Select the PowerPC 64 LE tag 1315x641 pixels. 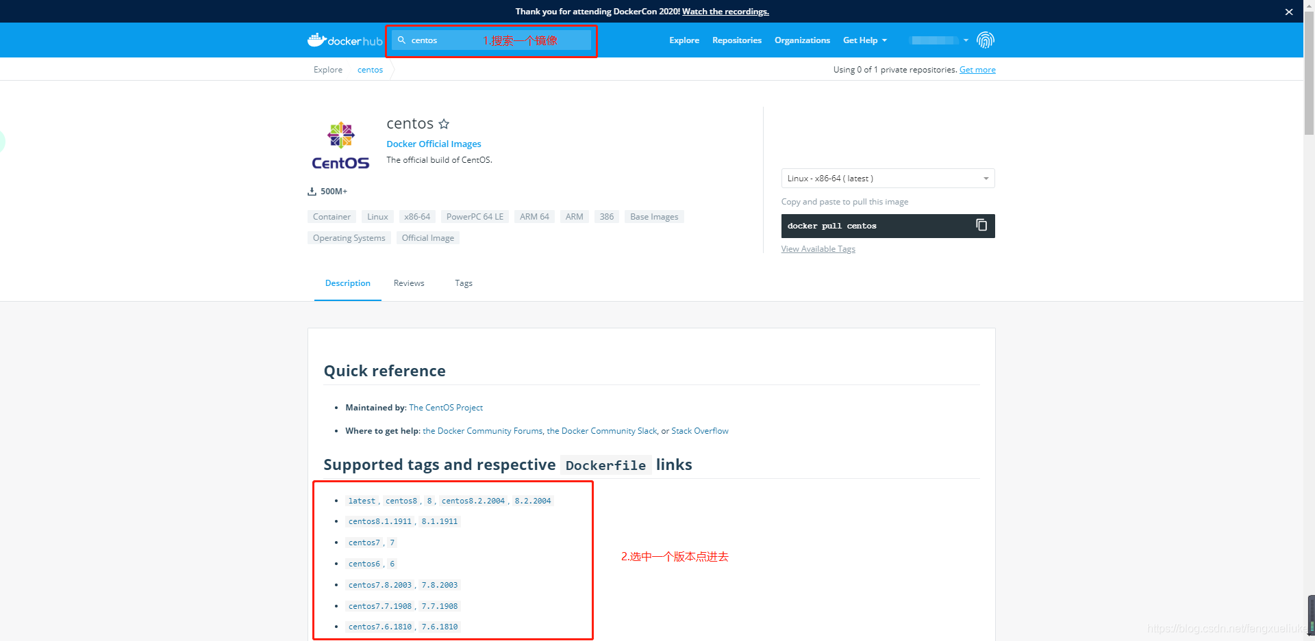pyautogui.click(x=475, y=217)
